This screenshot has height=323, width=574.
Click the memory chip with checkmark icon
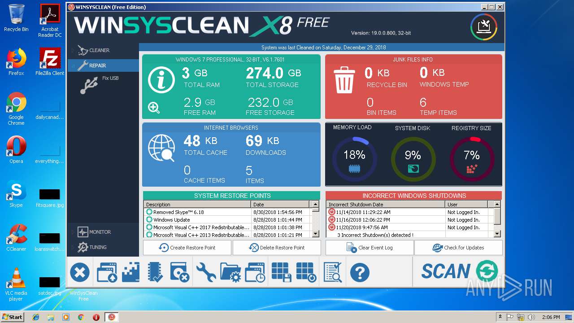pyautogui.click(x=155, y=272)
